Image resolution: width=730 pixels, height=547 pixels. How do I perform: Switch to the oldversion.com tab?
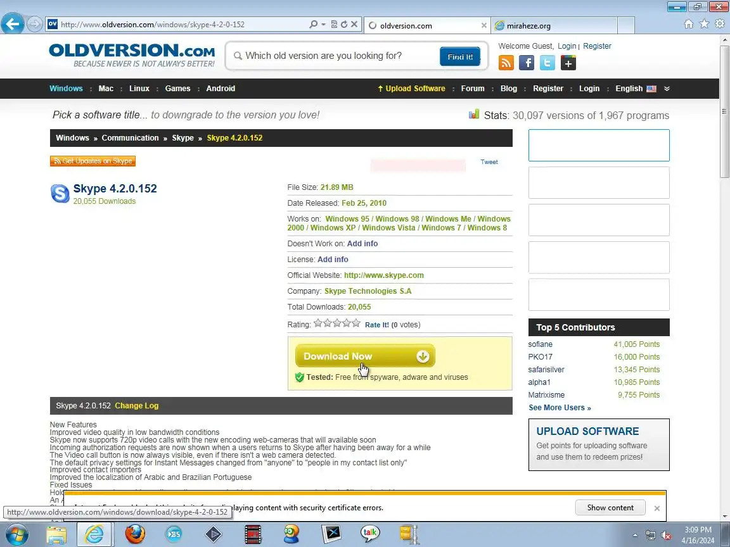(x=427, y=25)
